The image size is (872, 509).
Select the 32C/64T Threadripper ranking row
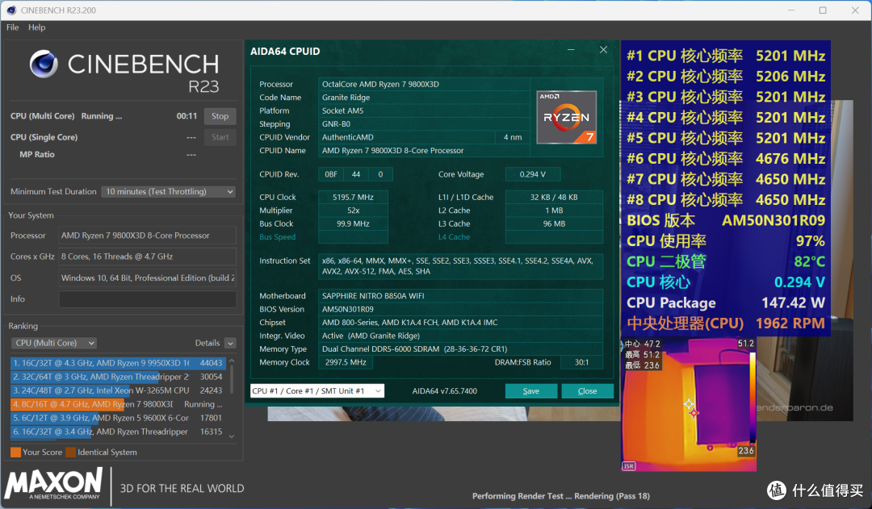click(x=118, y=377)
